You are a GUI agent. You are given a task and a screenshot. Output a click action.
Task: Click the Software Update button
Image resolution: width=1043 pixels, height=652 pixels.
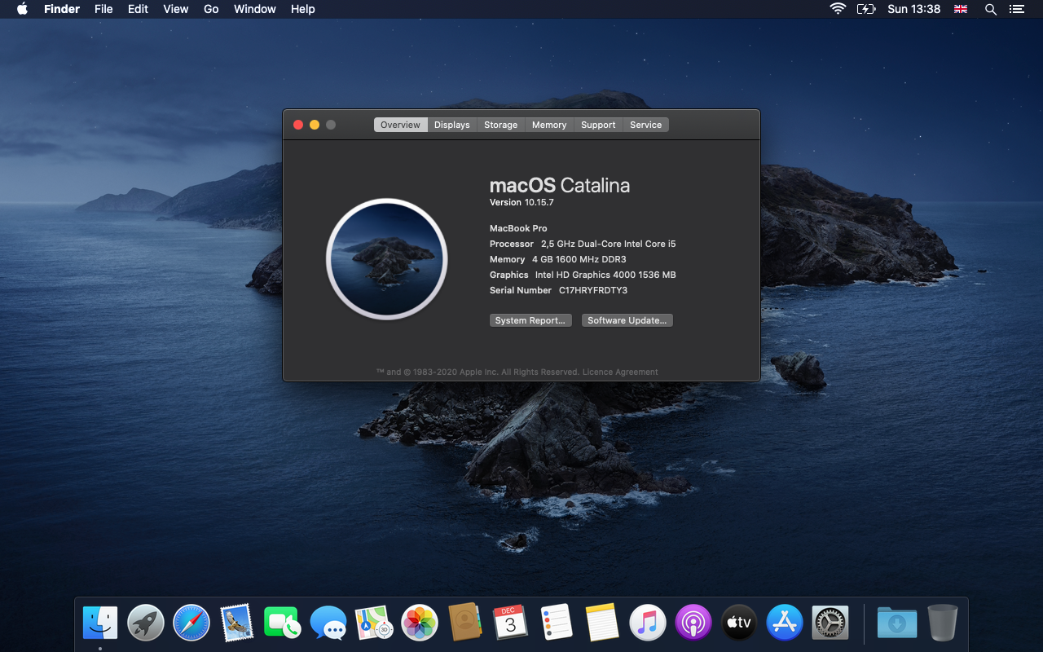(627, 320)
